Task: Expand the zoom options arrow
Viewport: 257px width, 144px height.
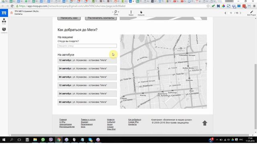Action: (x=118, y=12)
